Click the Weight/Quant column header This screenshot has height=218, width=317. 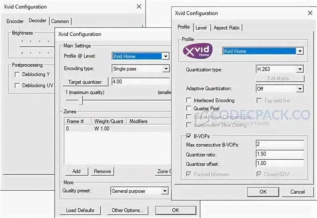[109, 121]
